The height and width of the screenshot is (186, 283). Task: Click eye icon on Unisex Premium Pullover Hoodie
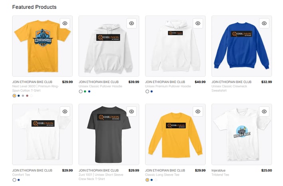pos(198,23)
